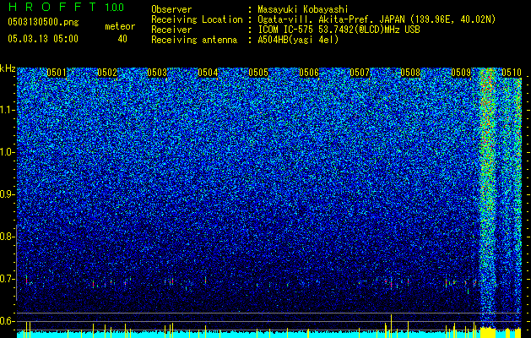Click the 0501 time marker
The width and height of the screenshot is (531, 338).
click(57, 73)
